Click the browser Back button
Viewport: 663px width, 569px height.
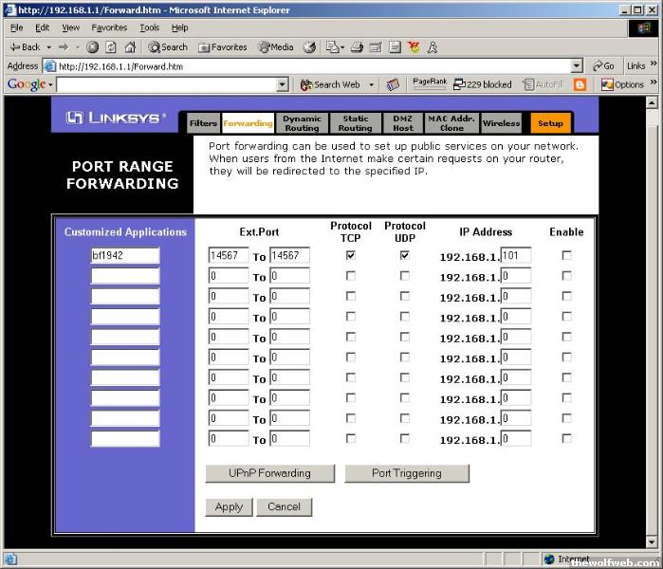point(25,46)
